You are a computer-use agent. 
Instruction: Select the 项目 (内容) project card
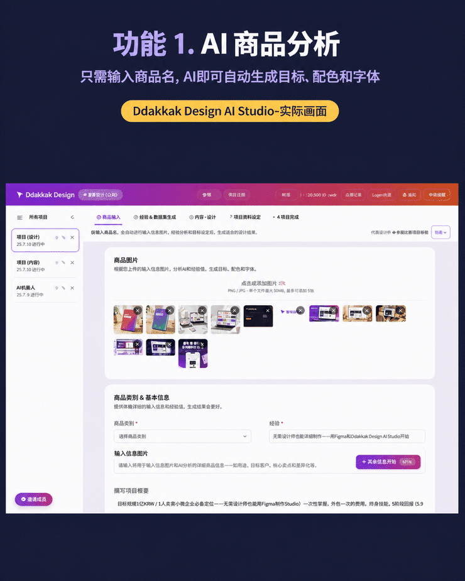click(x=45, y=266)
